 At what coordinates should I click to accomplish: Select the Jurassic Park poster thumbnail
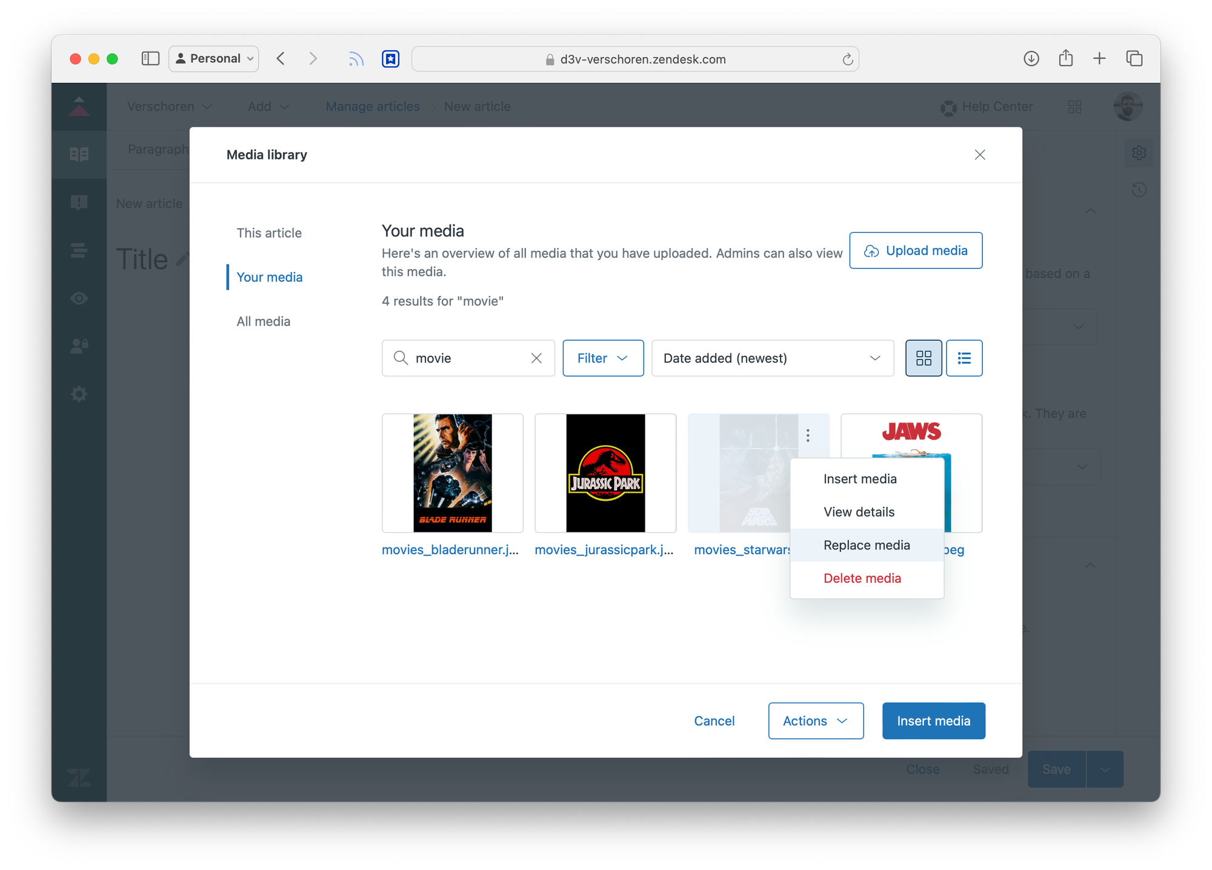[x=605, y=473]
